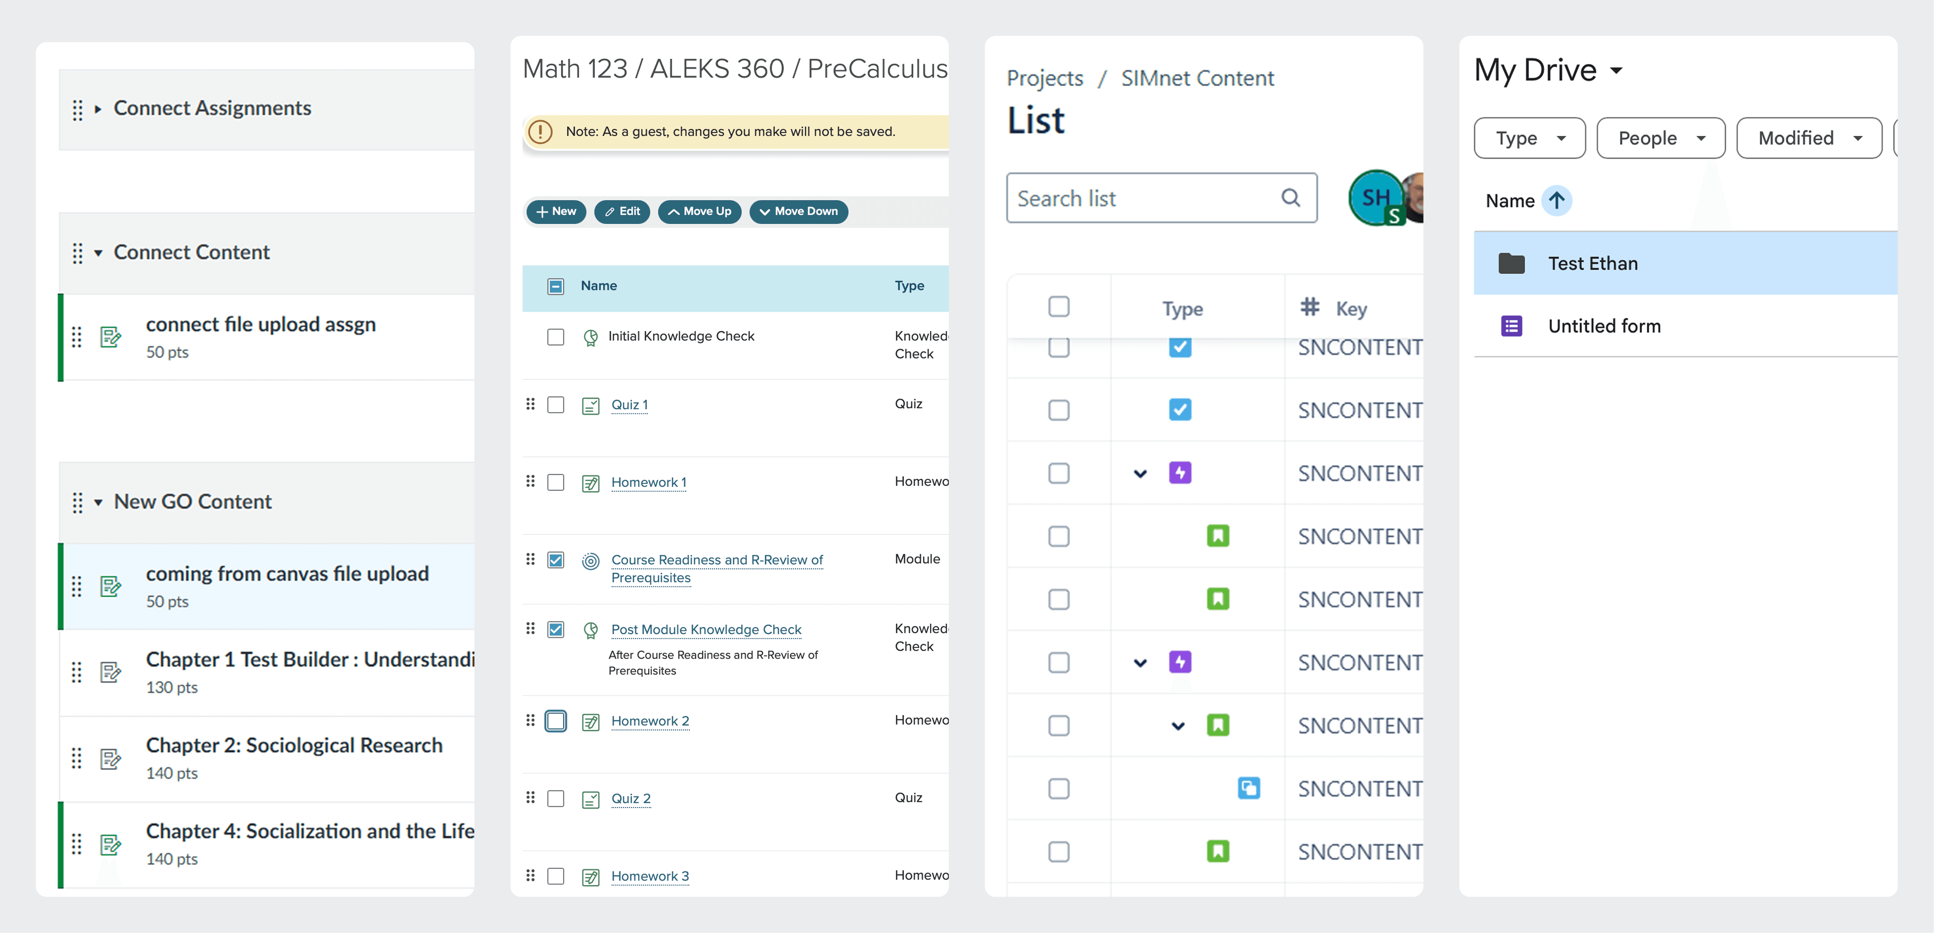The height and width of the screenshot is (933, 1934).
Task: Click drag handle beside Connect Assignments
Action: click(x=77, y=109)
